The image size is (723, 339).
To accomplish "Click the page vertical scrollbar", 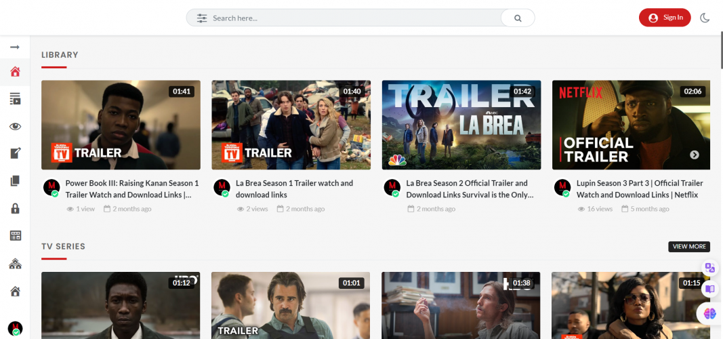I will 721,51.
